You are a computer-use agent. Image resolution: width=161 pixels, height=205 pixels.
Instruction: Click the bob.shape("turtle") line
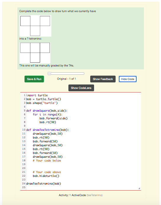coord(42,103)
